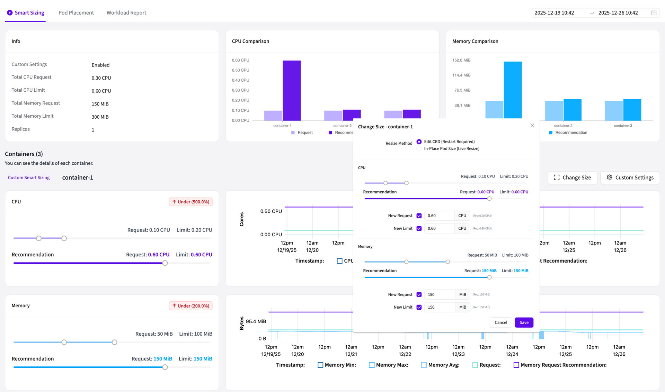Screen dimensions: 665x392
Task: Click the Total Memory Request value 150 MiB
Action: (x=100, y=104)
